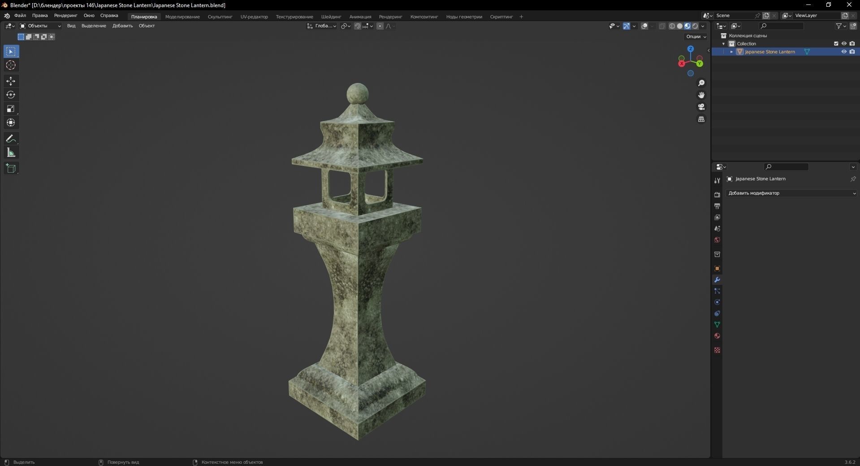
Task: Open the viewport Добавить menu
Action: [x=122, y=26]
